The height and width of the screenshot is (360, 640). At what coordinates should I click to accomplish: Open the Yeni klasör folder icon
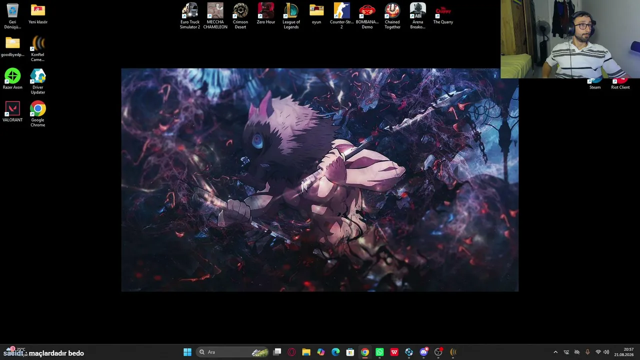[x=38, y=14]
